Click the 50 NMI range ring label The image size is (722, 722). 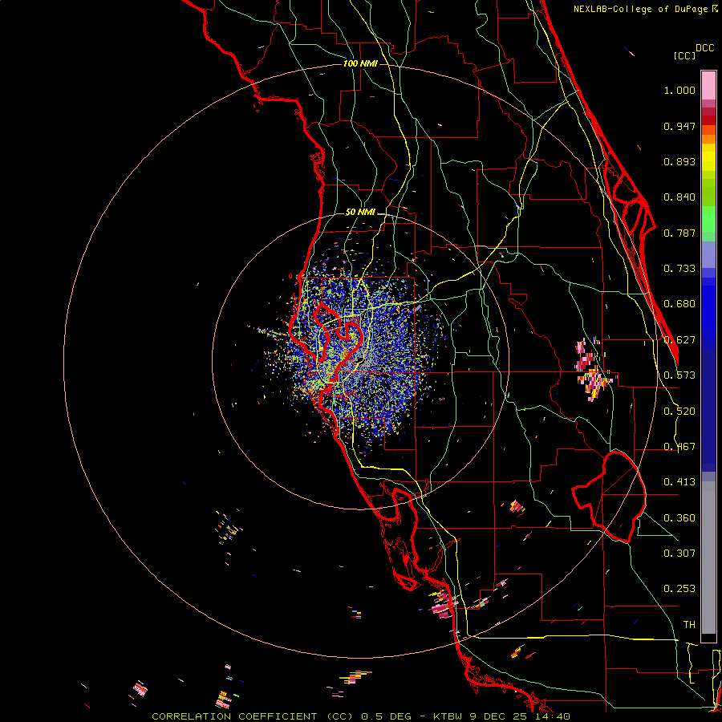pyautogui.click(x=360, y=213)
